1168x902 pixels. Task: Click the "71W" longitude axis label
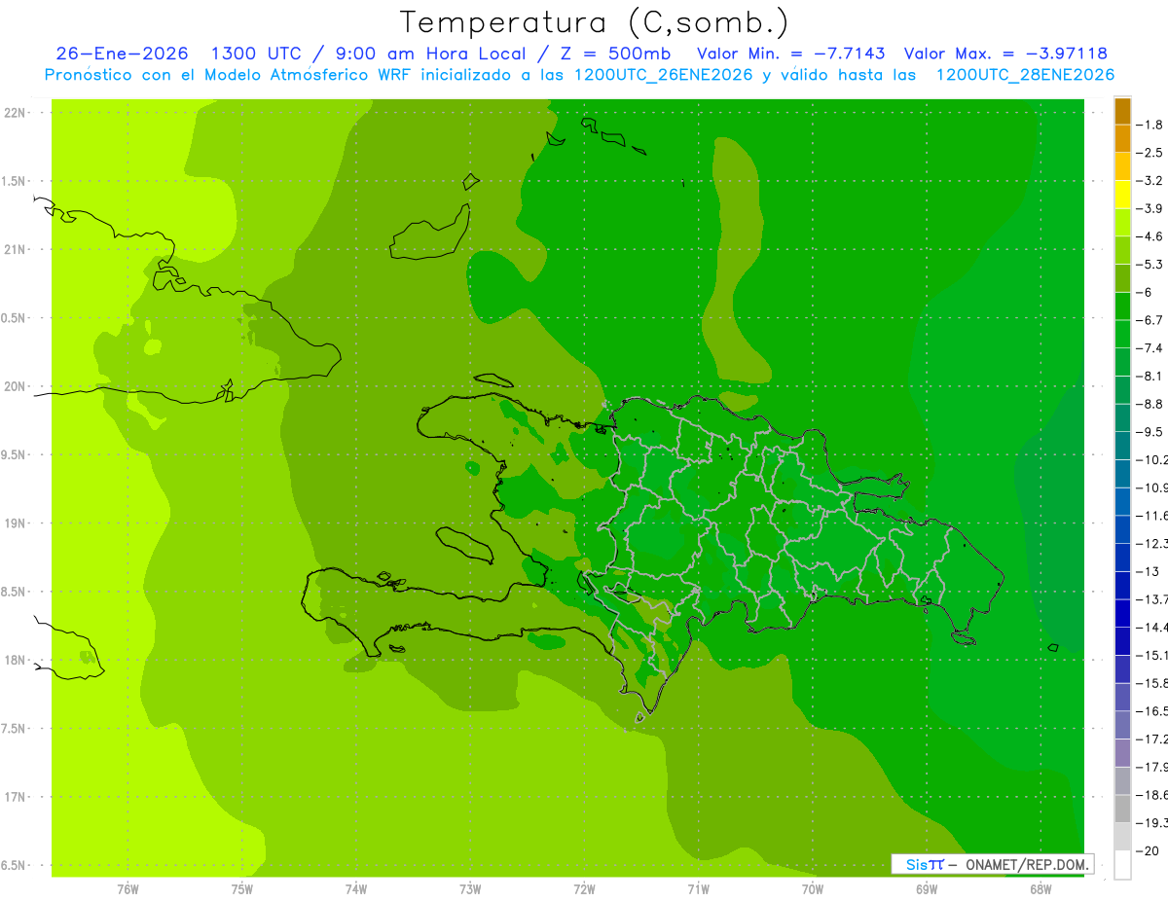(x=698, y=888)
